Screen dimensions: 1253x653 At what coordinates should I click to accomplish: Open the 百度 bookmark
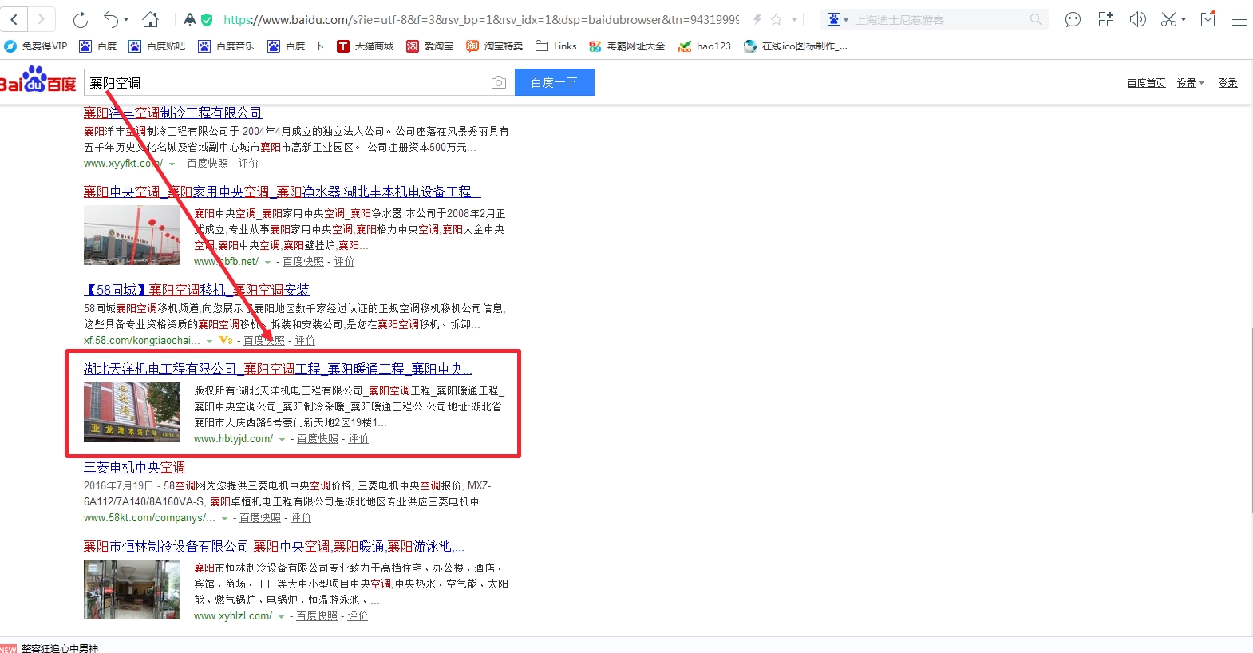[x=98, y=46]
